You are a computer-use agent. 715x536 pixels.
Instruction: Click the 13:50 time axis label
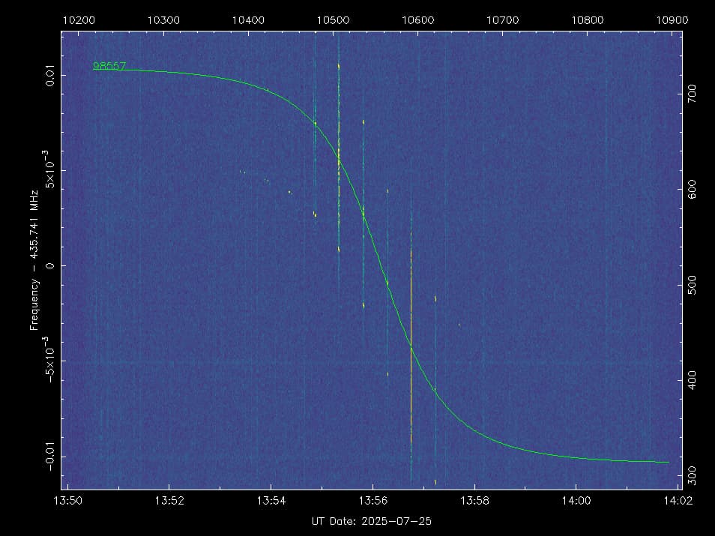click(x=68, y=502)
